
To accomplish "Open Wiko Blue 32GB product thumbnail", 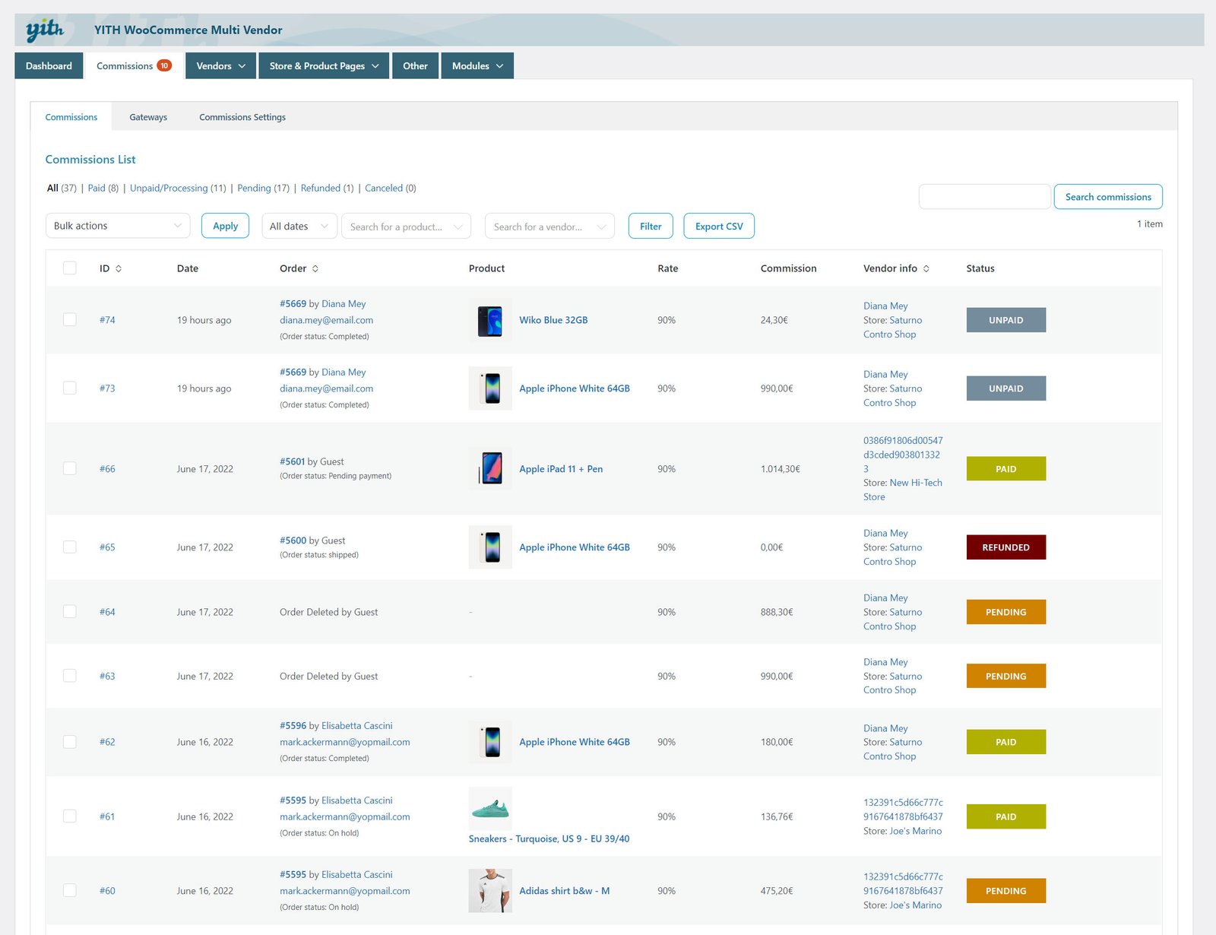I will (490, 320).
